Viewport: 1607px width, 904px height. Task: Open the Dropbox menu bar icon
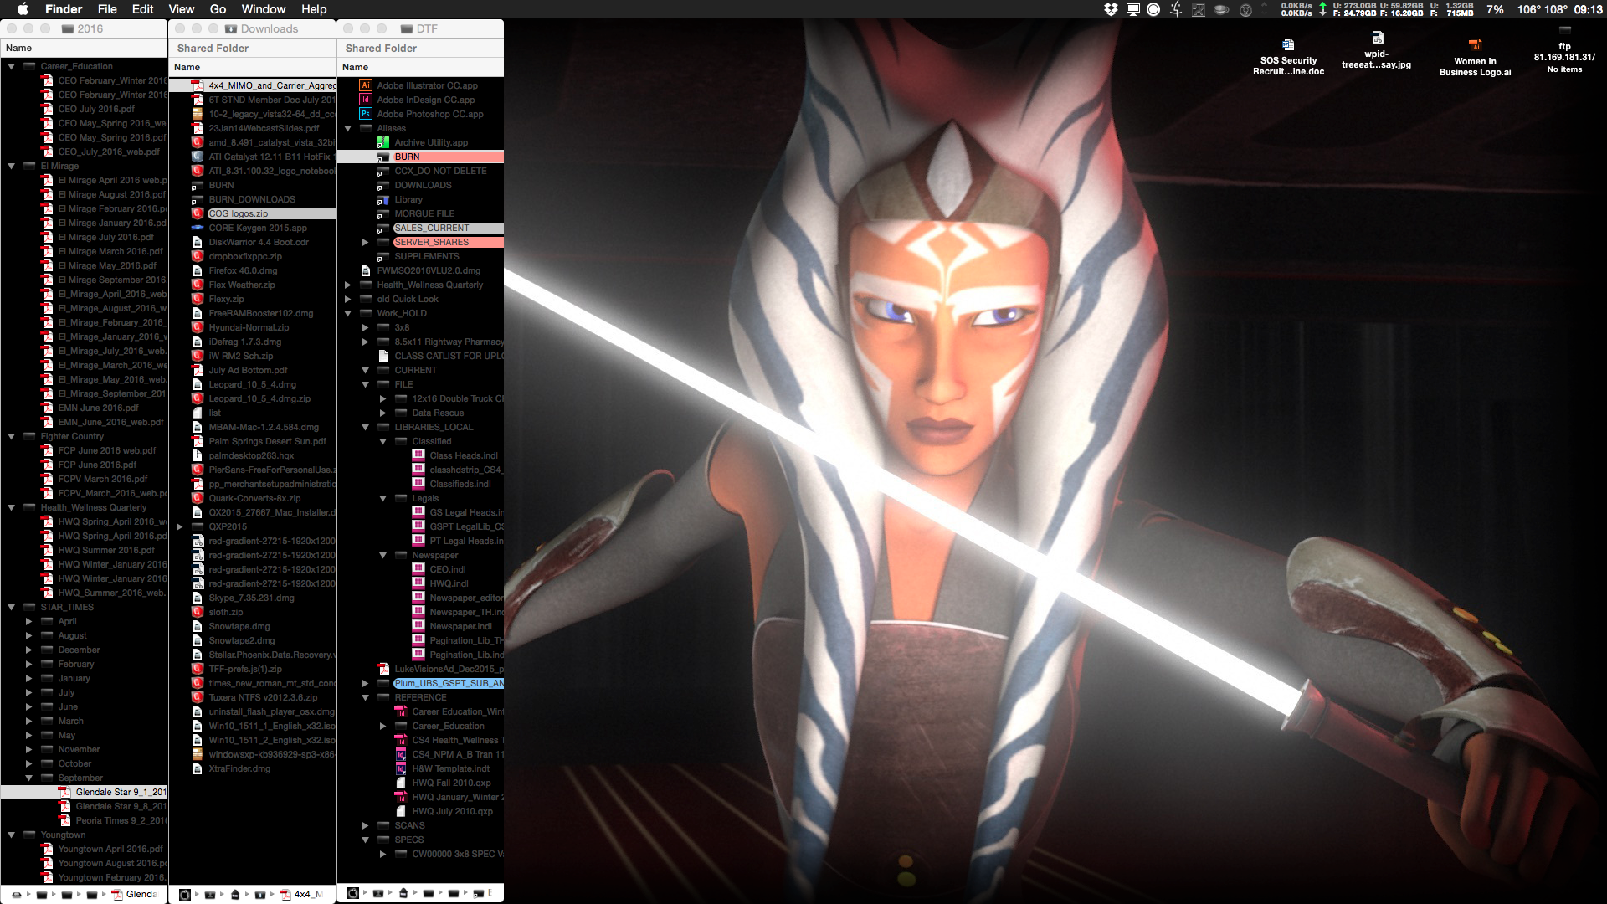(1111, 9)
